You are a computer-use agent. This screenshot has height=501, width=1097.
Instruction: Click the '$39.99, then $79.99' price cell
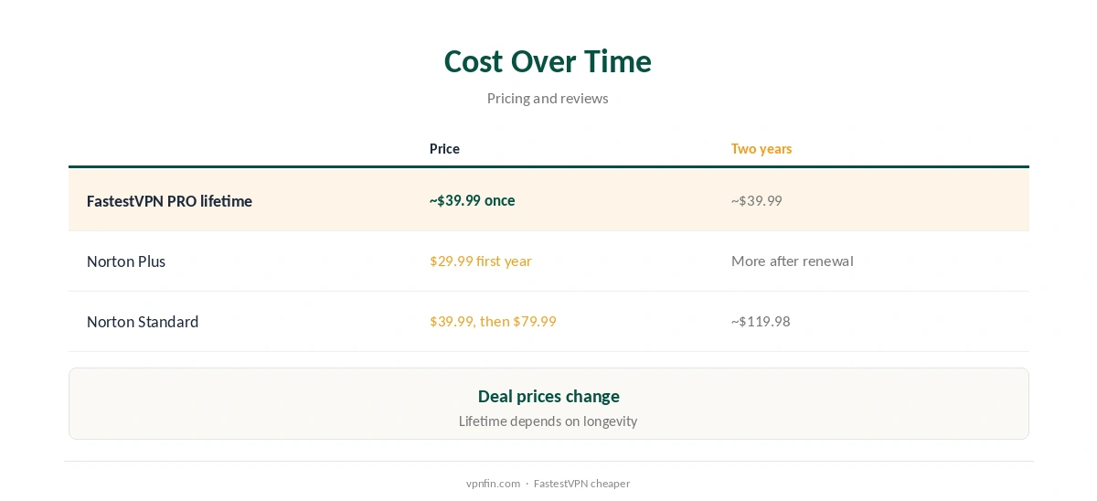click(x=493, y=321)
